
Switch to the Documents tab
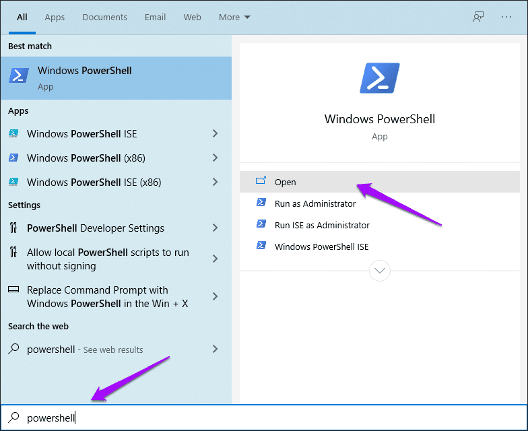(x=104, y=18)
